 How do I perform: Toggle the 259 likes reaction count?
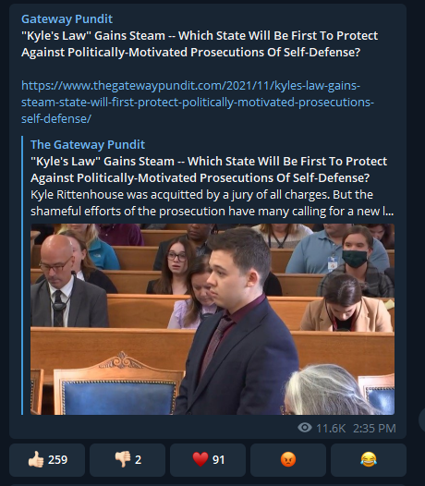57,459
